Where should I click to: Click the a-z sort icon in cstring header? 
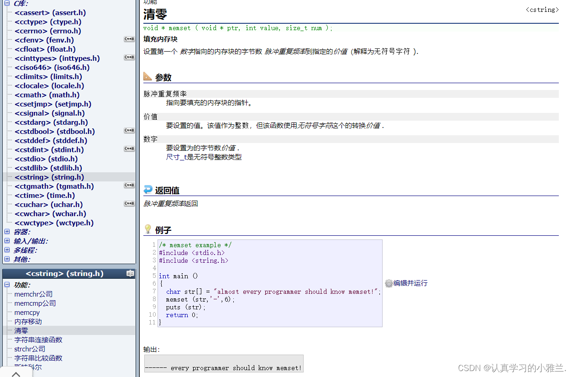click(130, 274)
